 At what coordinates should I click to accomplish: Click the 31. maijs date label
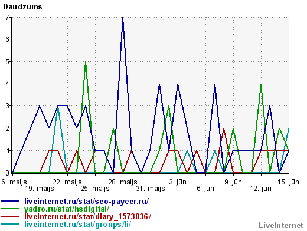(x=151, y=189)
